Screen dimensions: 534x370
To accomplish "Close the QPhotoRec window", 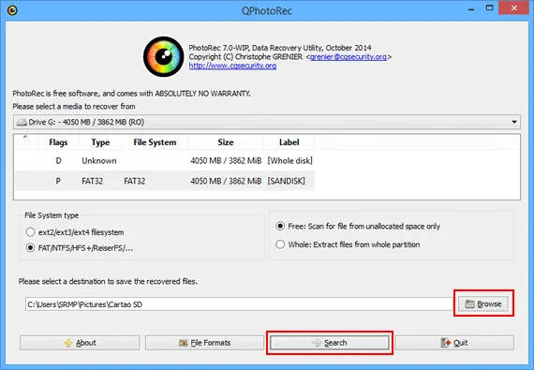I will point(514,7).
